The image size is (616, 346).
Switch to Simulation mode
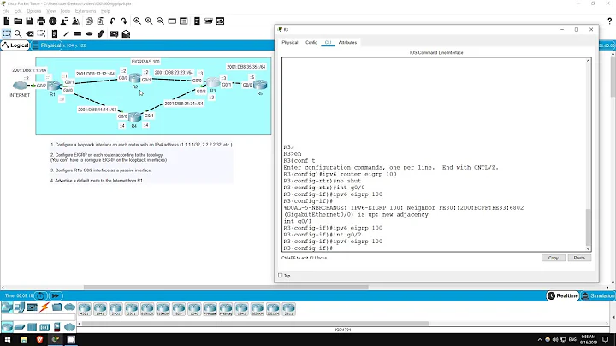point(598,295)
